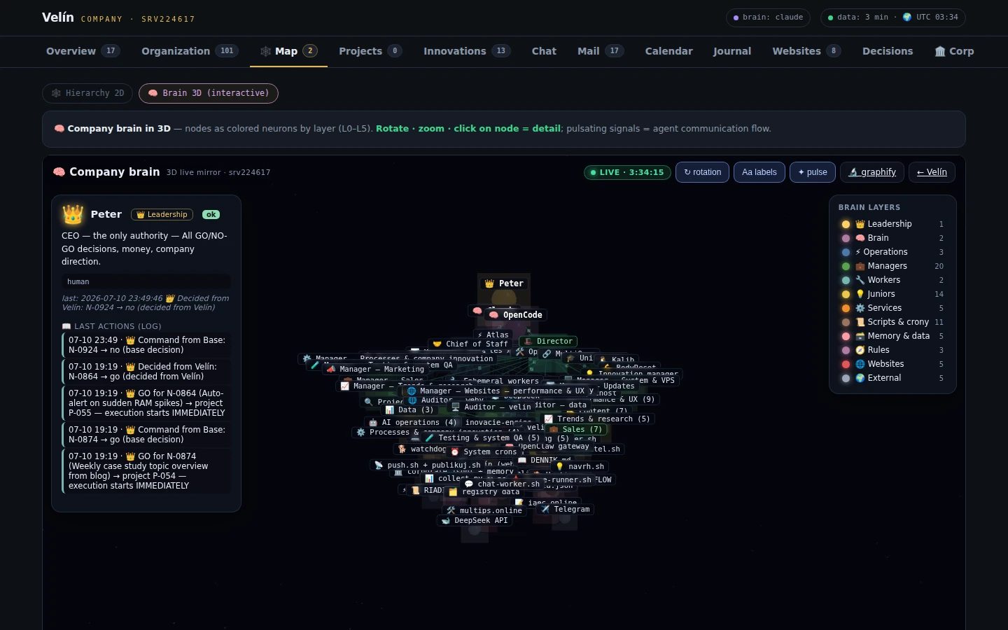
Task: Toggle the Aa labels button
Action: [759, 172]
